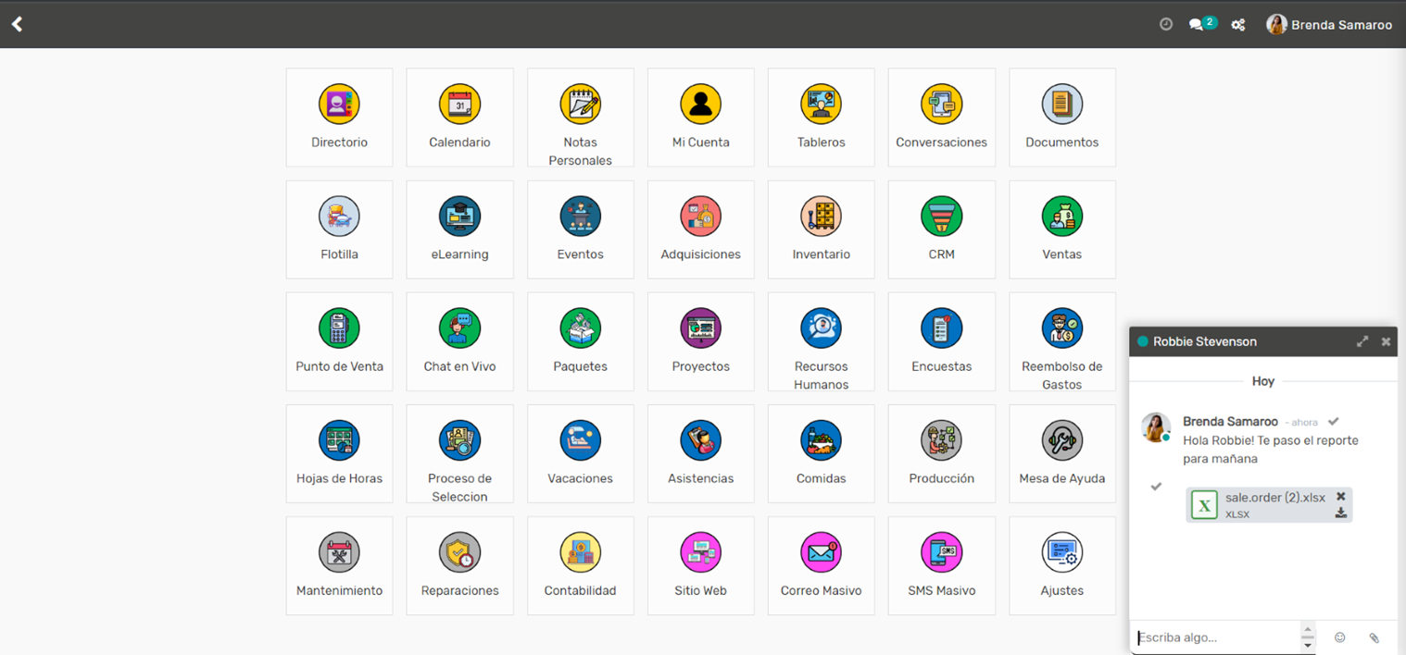1406x655 pixels.
Task: Open the conversations notification icon
Action: 1197,25
